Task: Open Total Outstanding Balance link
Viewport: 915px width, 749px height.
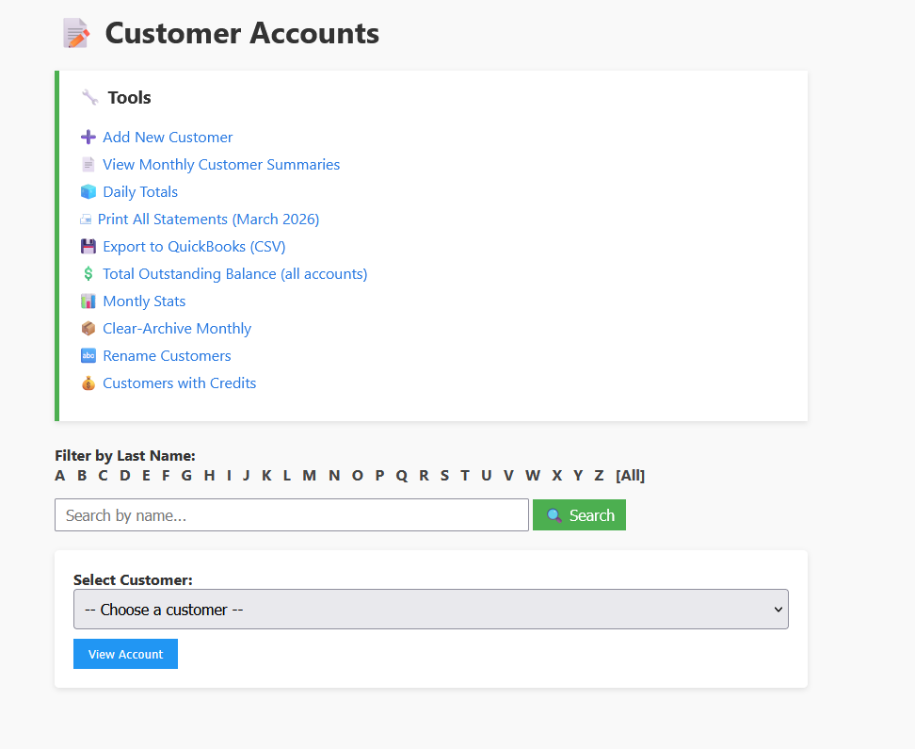Action: click(x=234, y=274)
